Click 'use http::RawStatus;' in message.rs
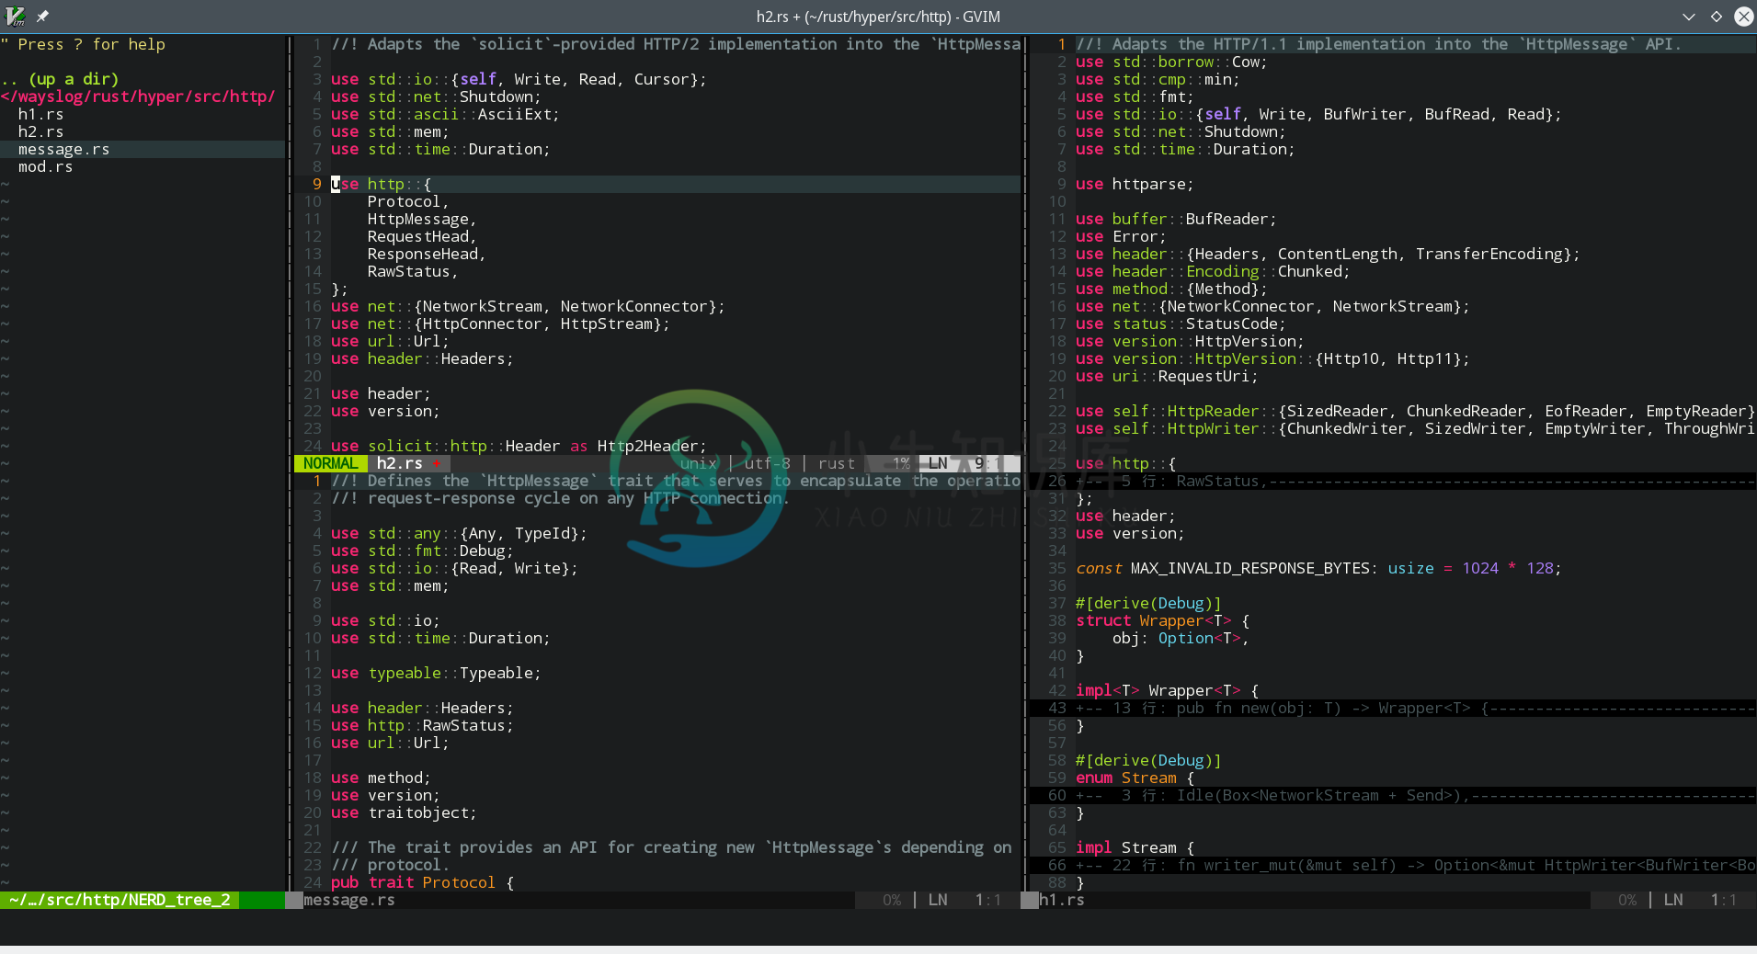1757x954 pixels. pyautogui.click(x=422, y=725)
